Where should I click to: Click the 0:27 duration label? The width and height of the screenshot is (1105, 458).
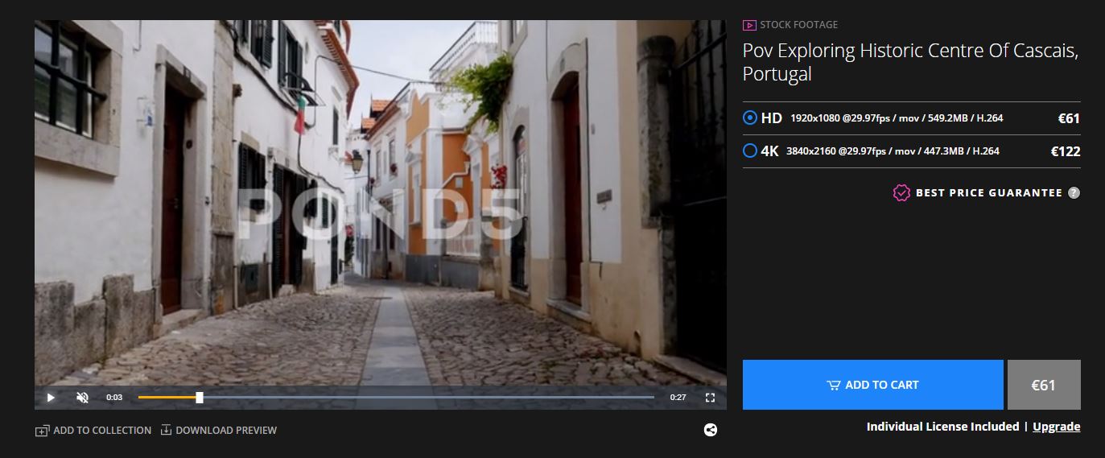[678, 398]
